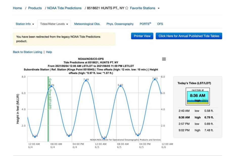Image resolution: width=235 pixels, height=156 pixels.
Task: Select the 7.63 ft high tide point
Action: click(x=155, y=79)
